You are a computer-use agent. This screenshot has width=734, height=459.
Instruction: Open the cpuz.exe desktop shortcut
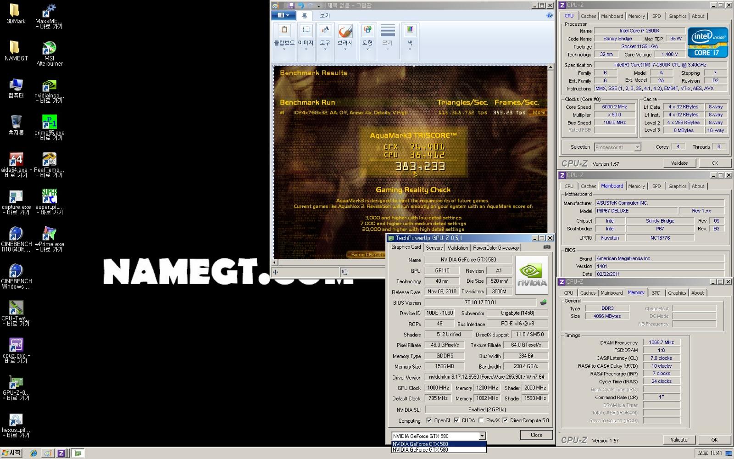(x=16, y=351)
